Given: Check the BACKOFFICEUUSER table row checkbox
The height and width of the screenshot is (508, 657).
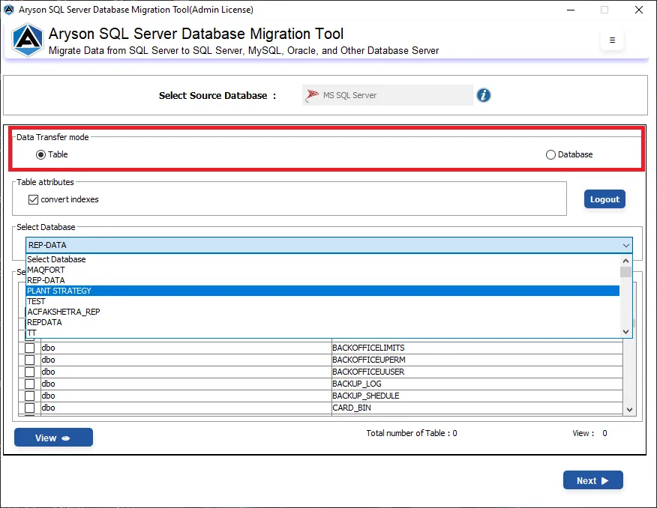Looking at the screenshot, I should (30, 372).
